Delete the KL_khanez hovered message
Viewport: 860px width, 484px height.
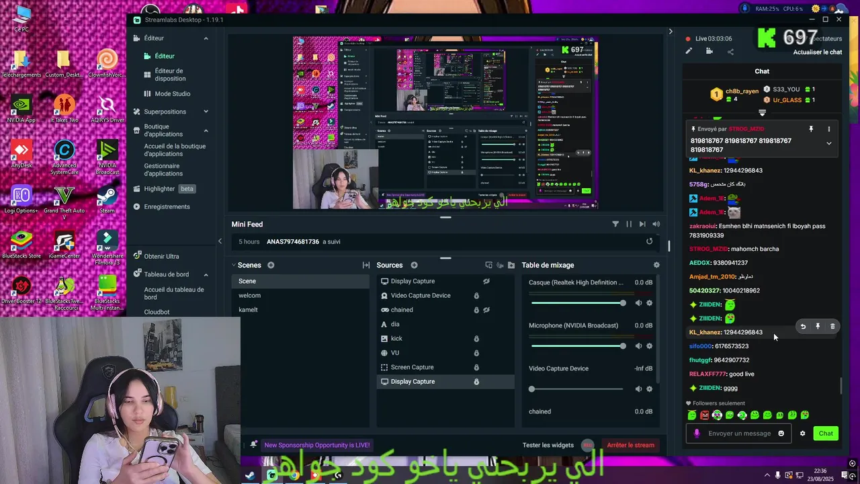click(832, 327)
